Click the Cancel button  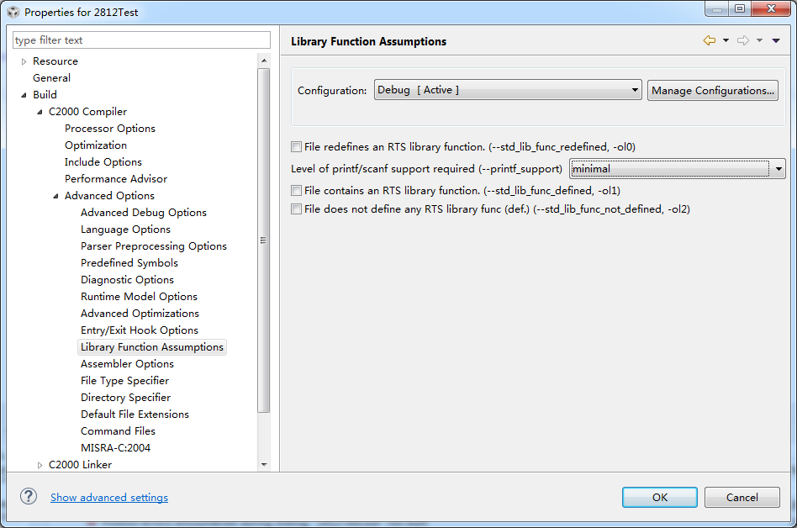click(x=742, y=497)
